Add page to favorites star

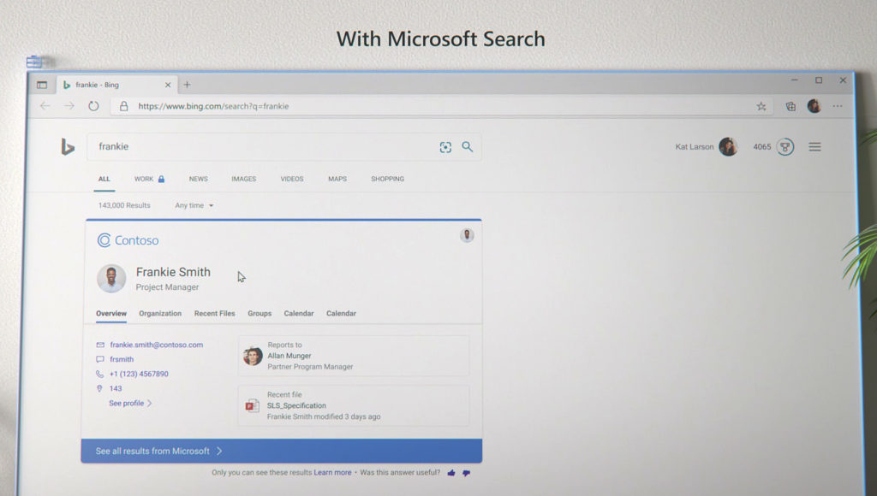[x=761, y=106]
